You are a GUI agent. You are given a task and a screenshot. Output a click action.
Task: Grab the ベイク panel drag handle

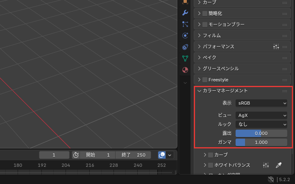pos(285,58)
